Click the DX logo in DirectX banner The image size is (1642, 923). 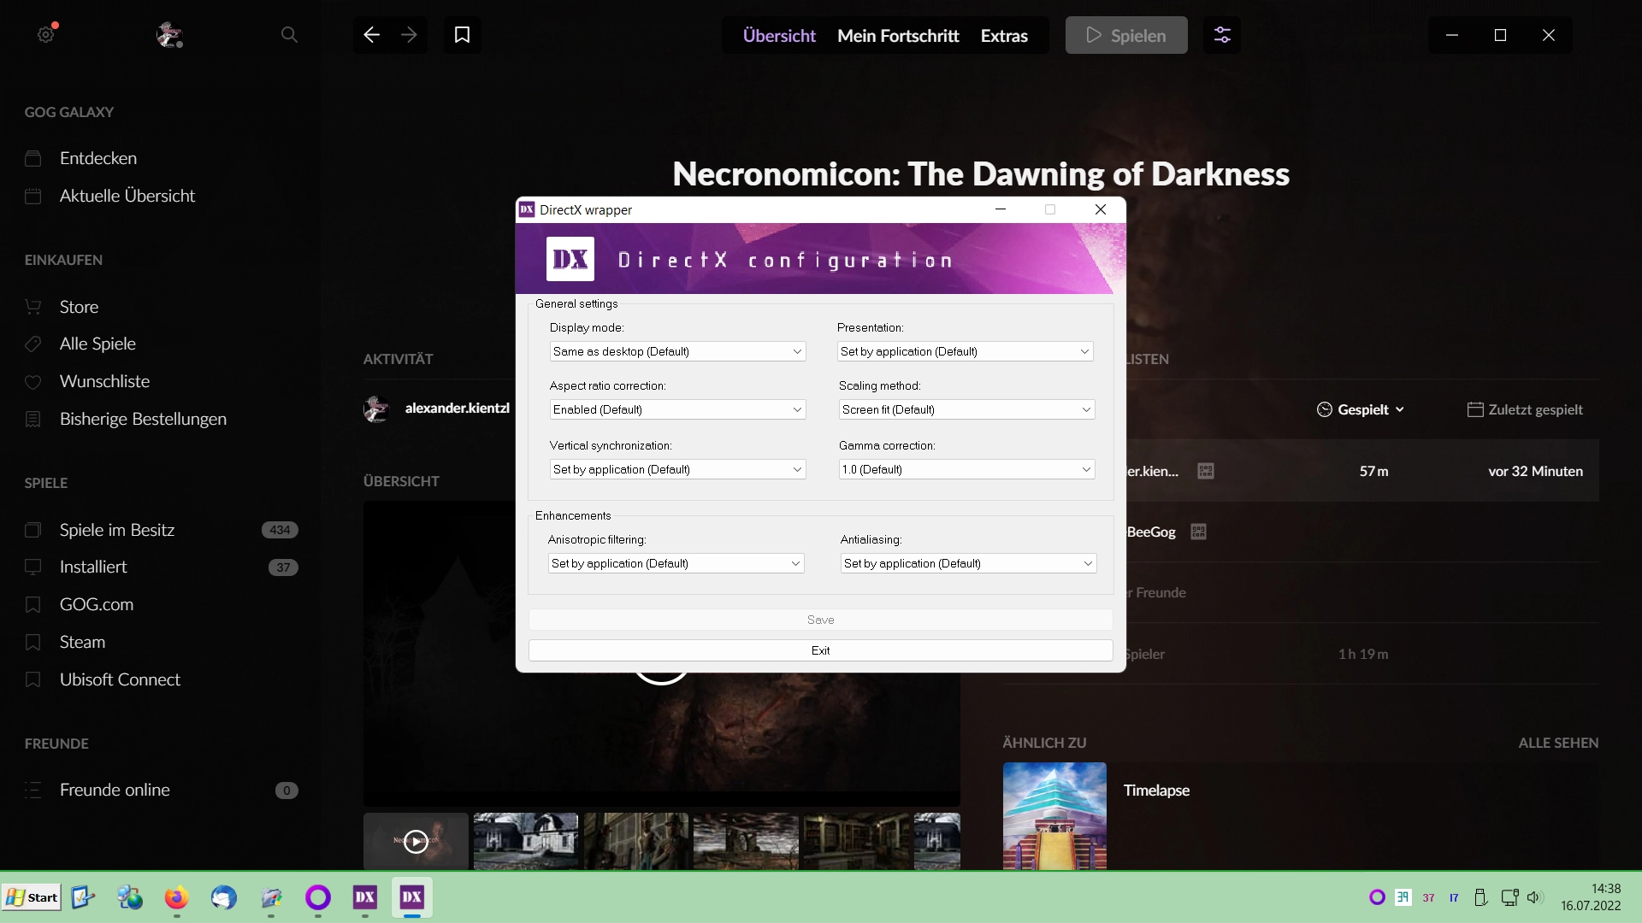(570, 259)
